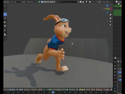Choose the Annotate pencil tool

click(5, 30)
